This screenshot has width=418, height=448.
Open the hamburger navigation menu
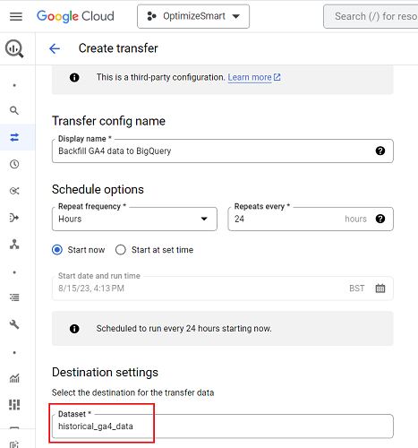tap(16, 16)
